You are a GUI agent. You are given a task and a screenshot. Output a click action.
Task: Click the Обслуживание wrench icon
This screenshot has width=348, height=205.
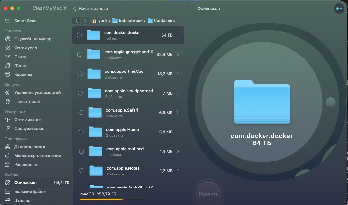pyautogui.click(x=8, y=128)
